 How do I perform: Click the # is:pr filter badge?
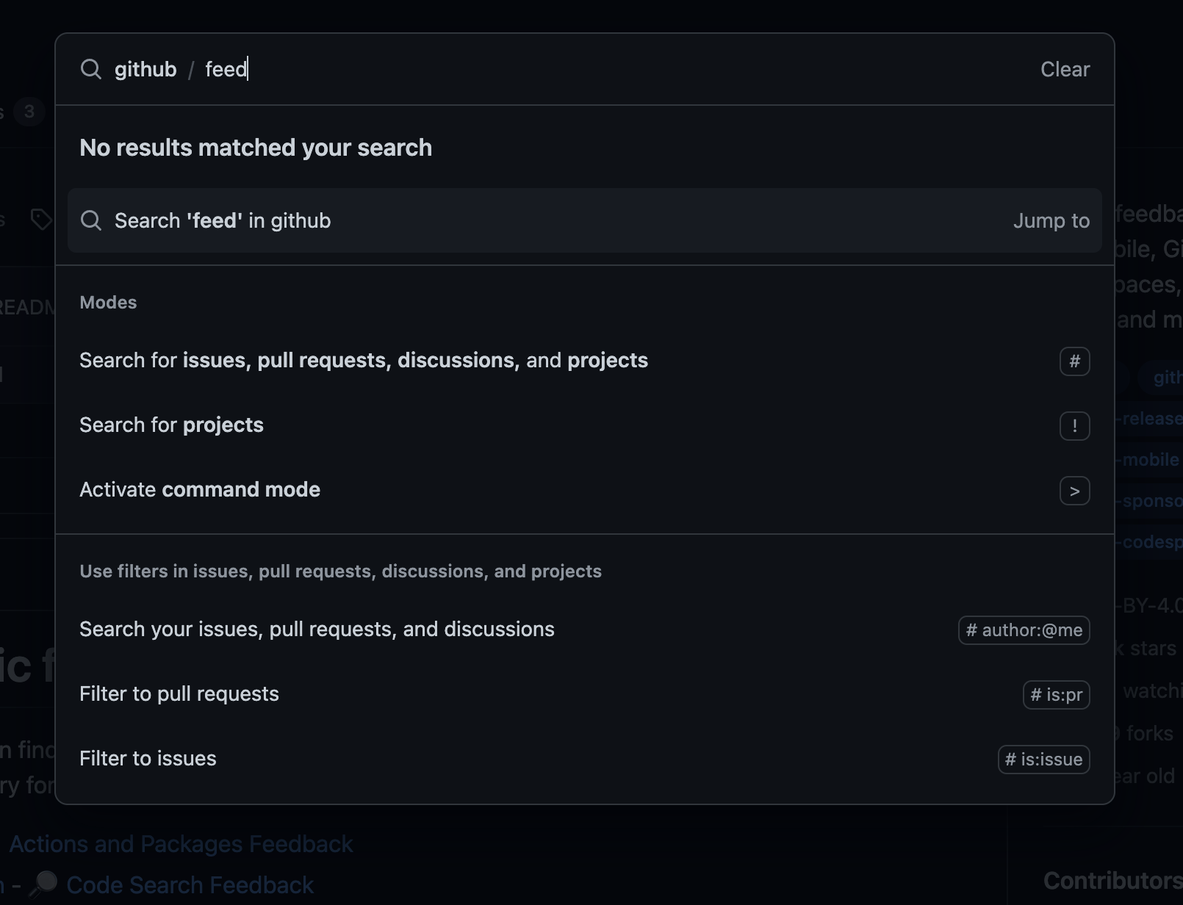[1056, 695]
